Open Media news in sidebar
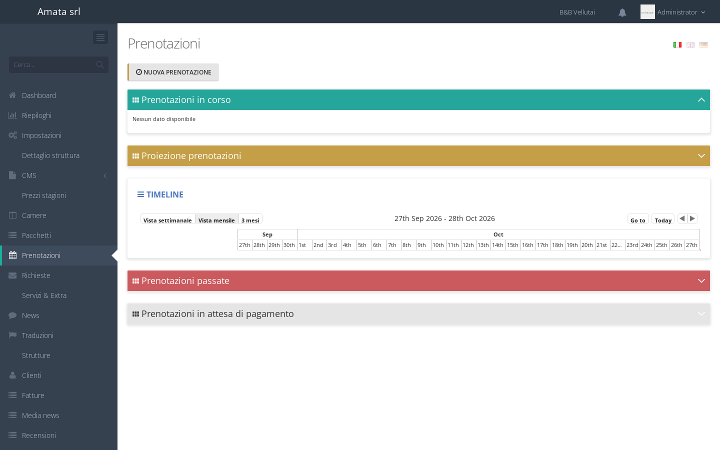Screen dimensions: 720x450 click(x=59, y=415)
